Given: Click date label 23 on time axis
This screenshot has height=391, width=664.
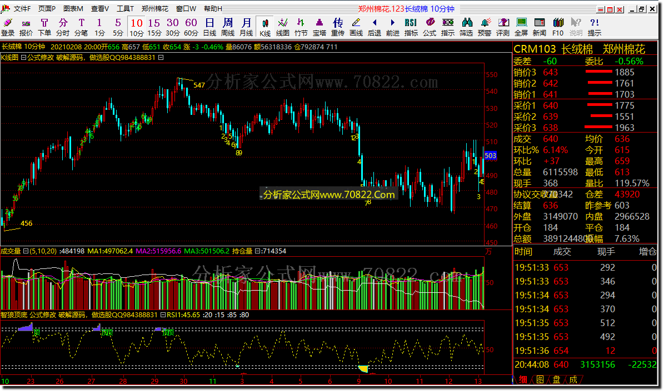Looking at the screenshot, I should [x=31, y=381].
